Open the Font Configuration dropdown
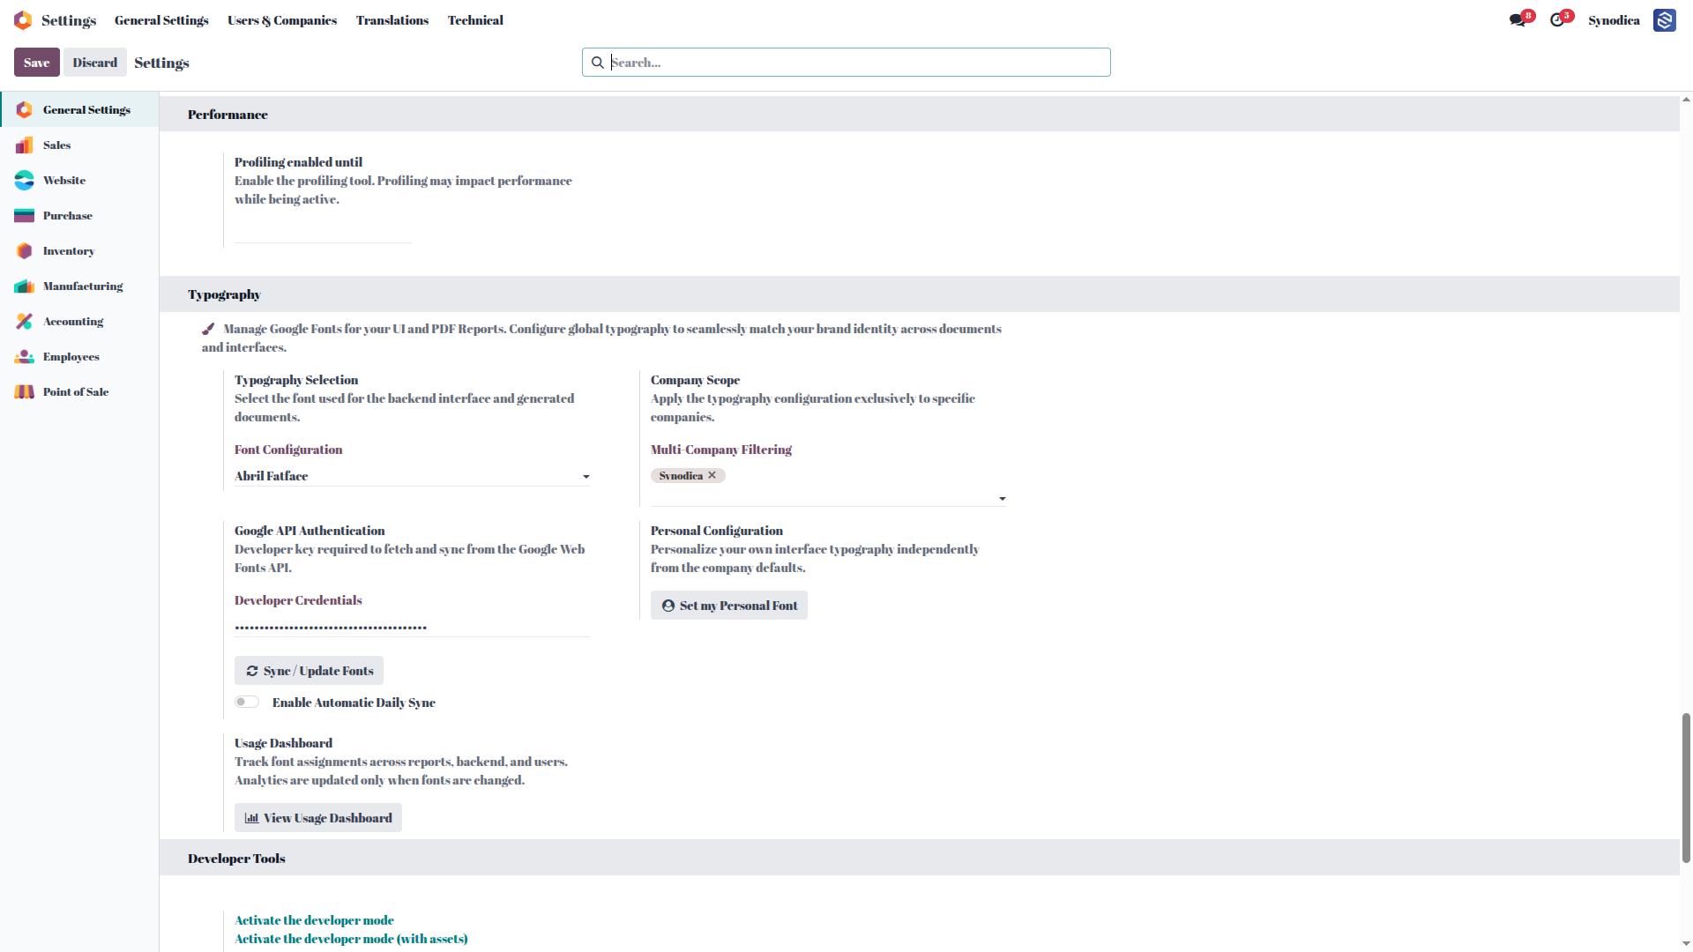The height and width of the screenshot is (952, 1693). pos(412,476)
